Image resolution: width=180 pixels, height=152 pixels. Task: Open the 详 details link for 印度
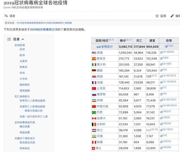coord(161,136)
